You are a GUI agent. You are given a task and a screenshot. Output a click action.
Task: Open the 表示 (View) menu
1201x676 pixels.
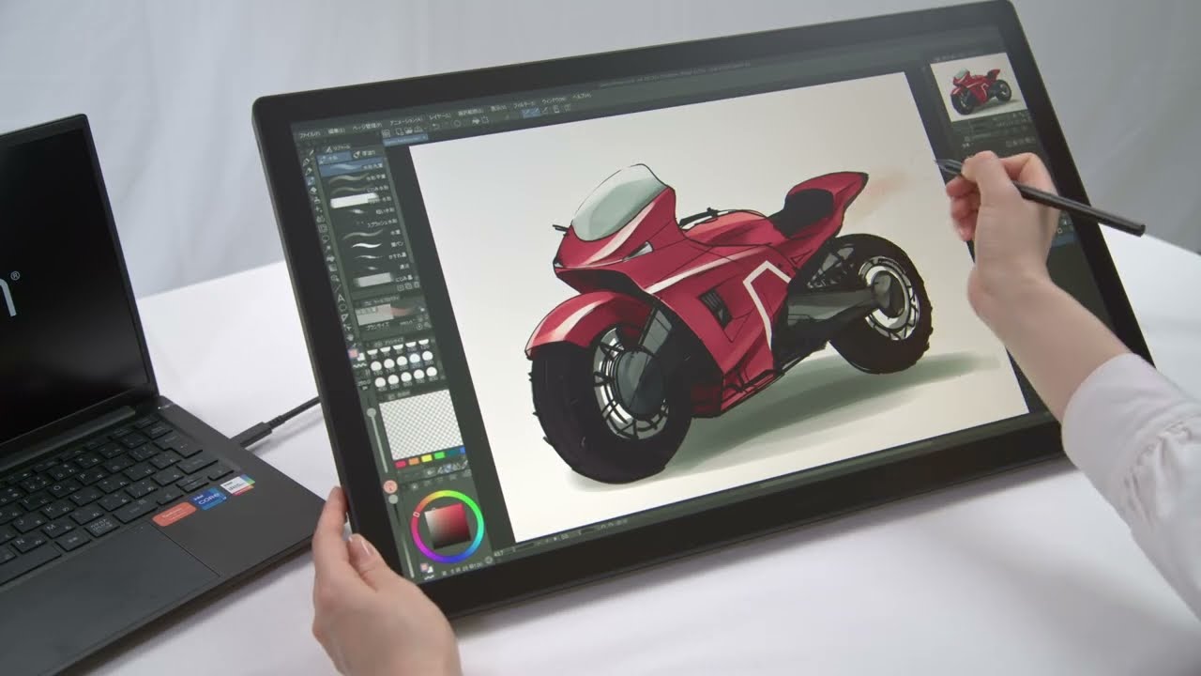pos(498,108)
